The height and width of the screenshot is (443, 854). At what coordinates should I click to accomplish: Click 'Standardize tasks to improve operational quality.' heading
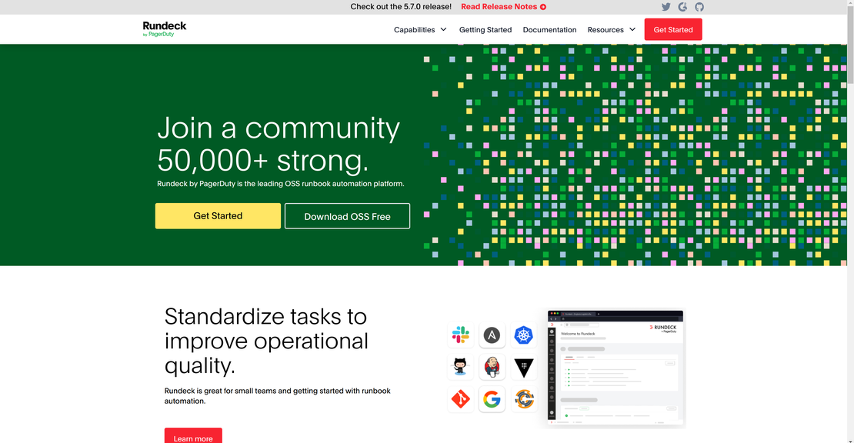pos(266,341)
